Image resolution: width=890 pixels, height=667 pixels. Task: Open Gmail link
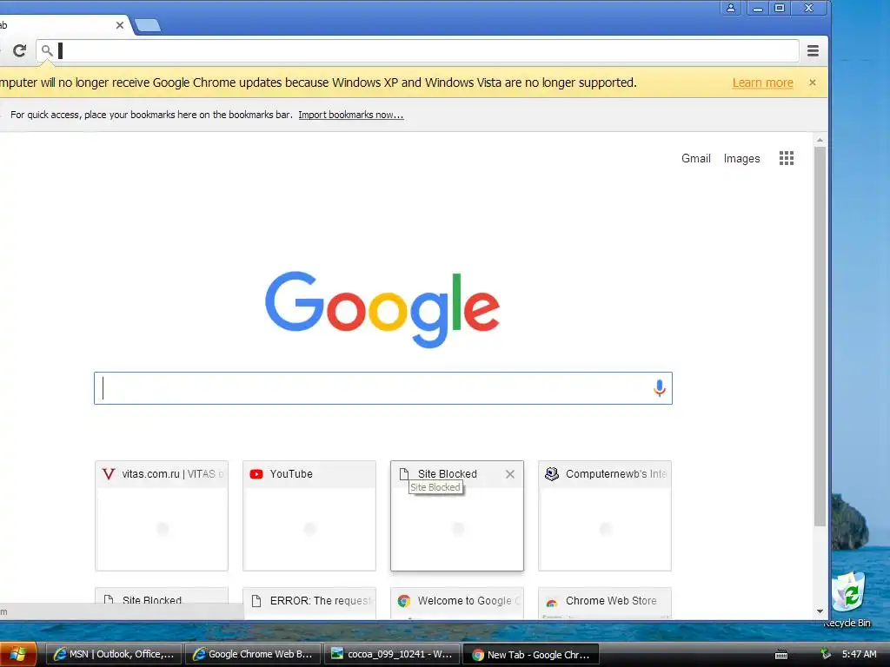696,158
